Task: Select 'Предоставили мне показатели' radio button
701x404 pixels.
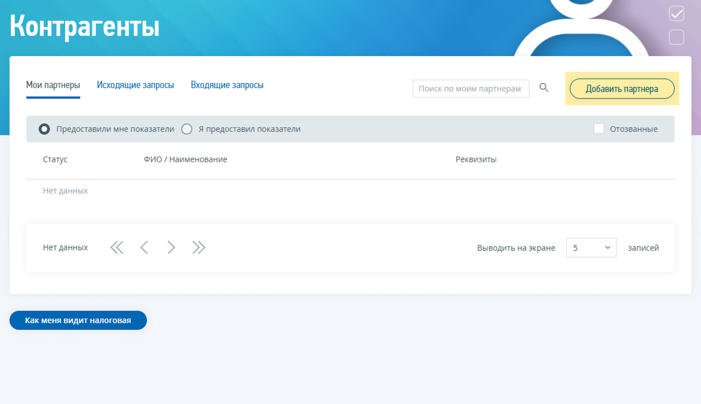Action: point(45,129)
